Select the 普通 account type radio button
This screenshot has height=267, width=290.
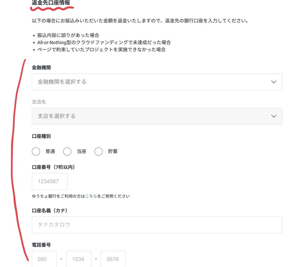(x=36, y=151)
